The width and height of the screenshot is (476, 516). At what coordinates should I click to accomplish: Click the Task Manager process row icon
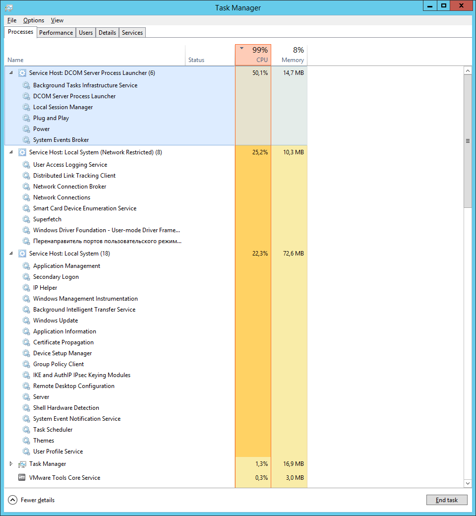(22, 464)
